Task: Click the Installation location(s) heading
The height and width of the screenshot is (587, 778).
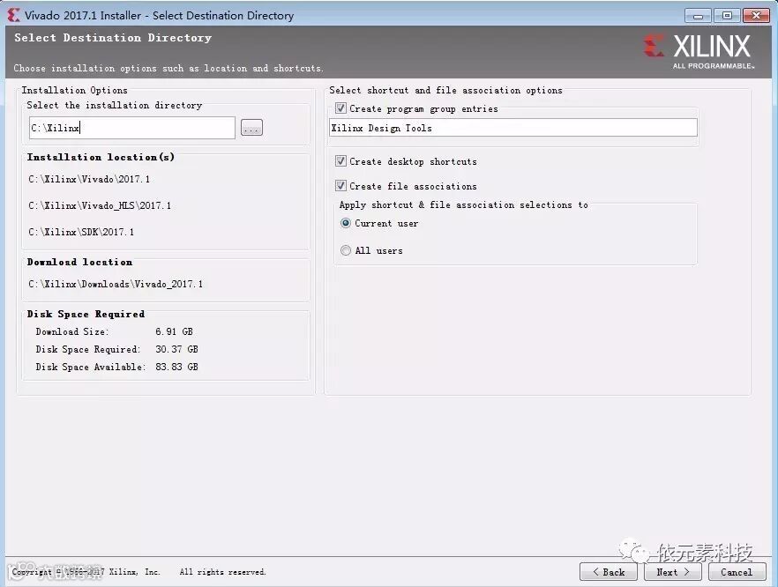Action: (x=101, y=157)
